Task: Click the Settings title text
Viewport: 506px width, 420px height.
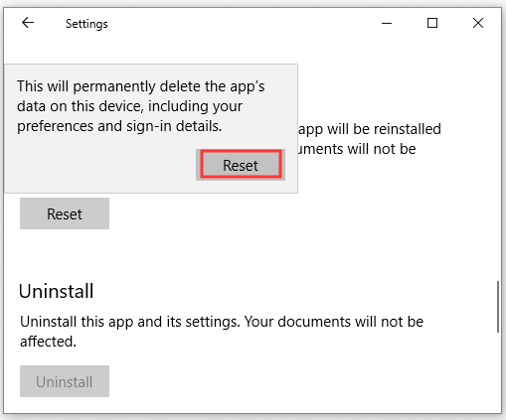Action: (86, 24)
